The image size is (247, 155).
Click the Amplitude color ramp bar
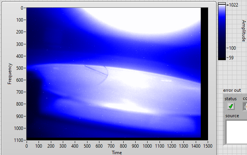point(222,31)
